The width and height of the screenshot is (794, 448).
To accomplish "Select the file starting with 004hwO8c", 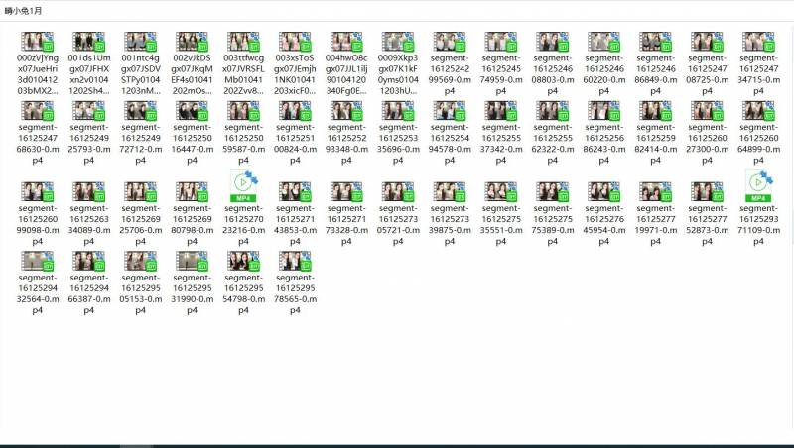I will pos(346,42).
